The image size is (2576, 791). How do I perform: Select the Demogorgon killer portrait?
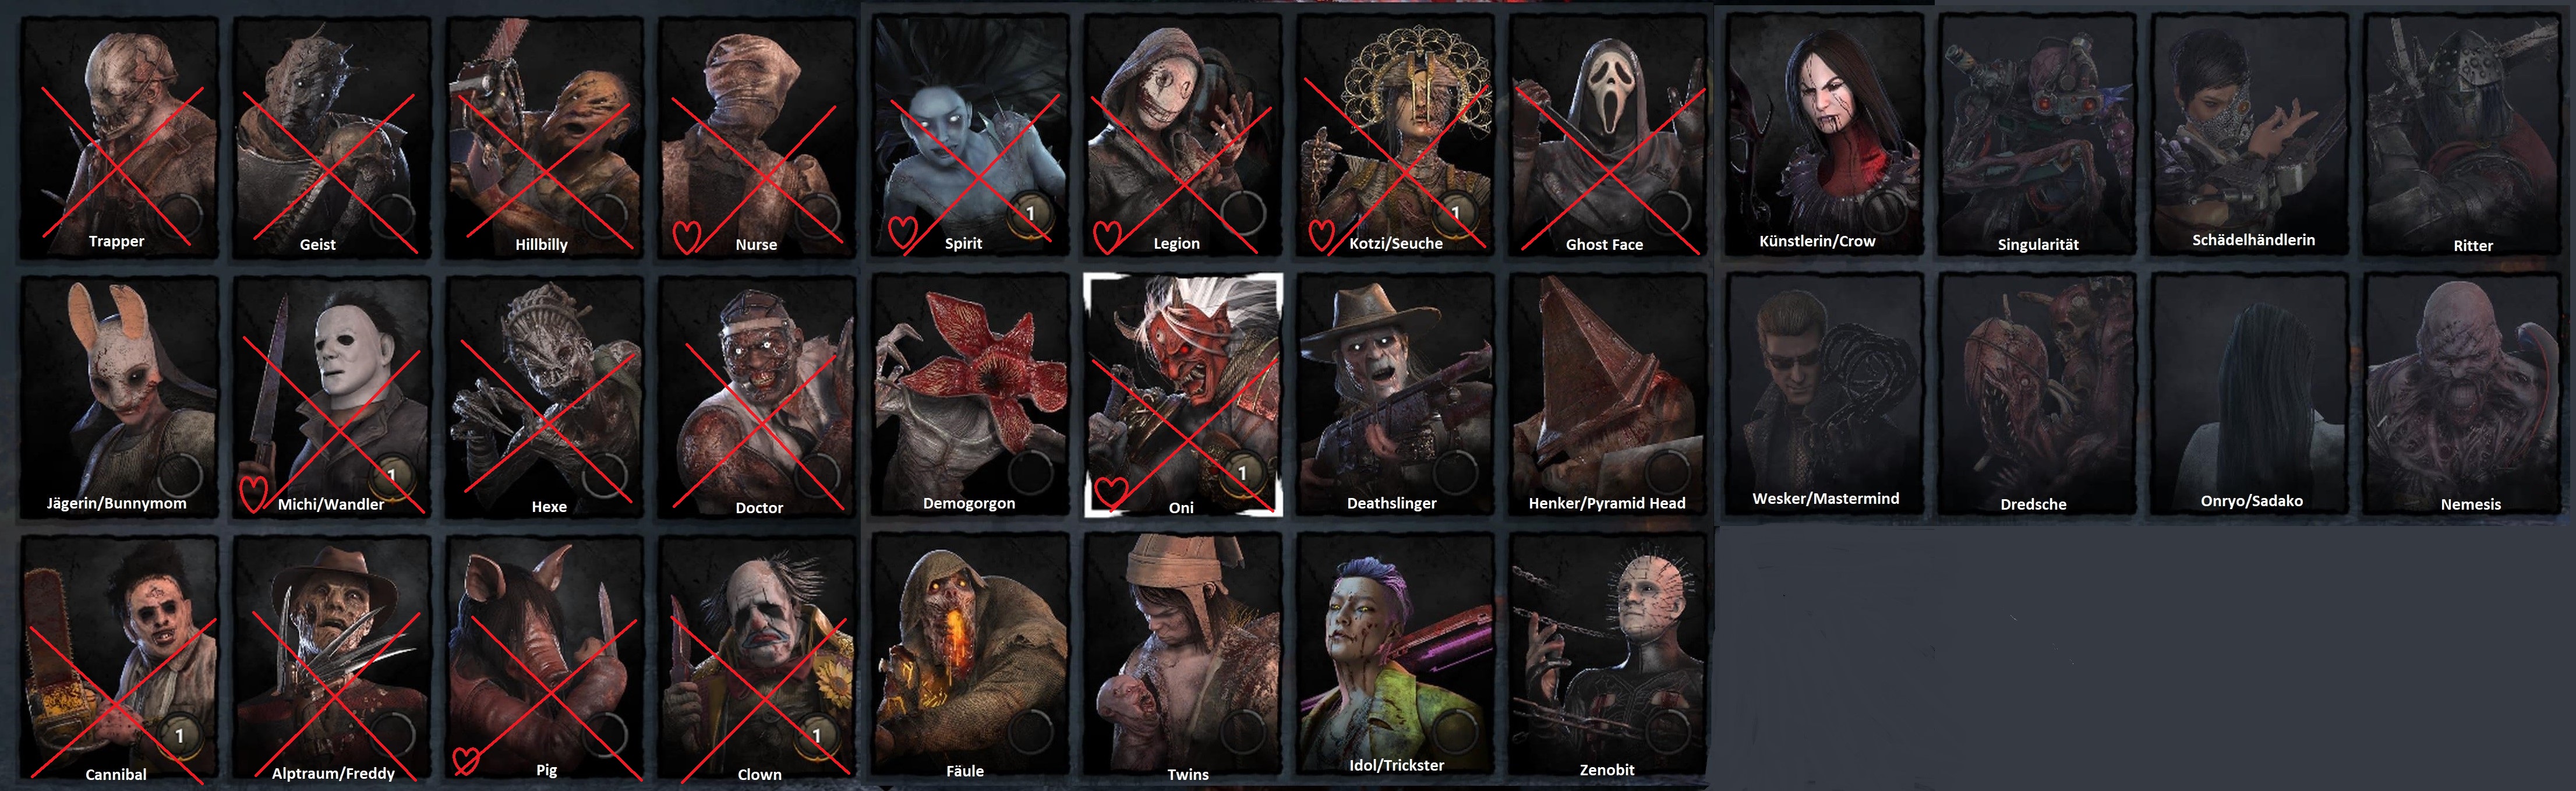tap(969, 396)
